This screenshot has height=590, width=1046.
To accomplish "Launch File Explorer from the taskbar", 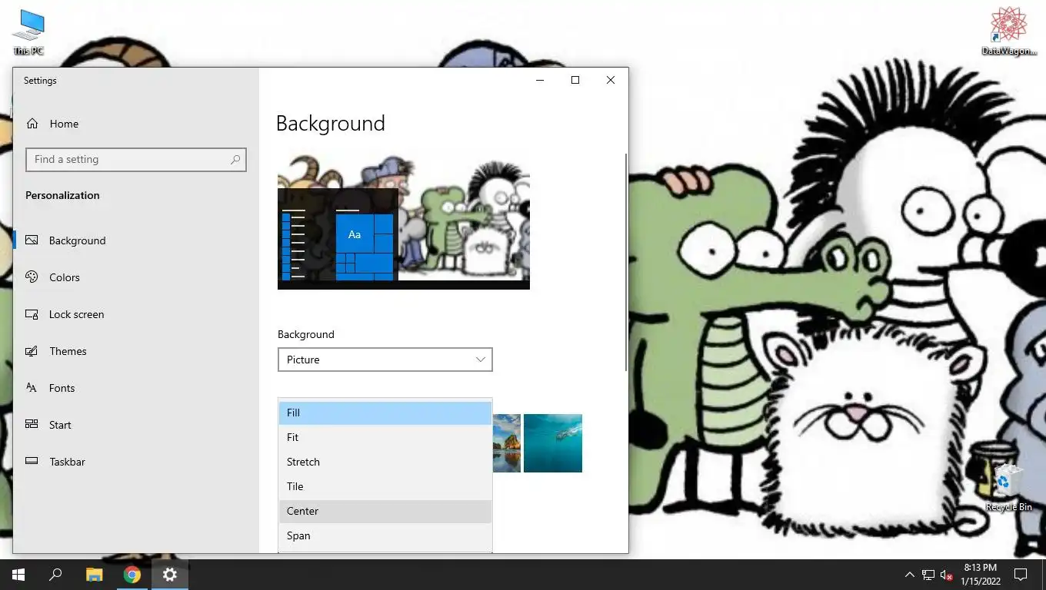I will [x=94, y=575].
